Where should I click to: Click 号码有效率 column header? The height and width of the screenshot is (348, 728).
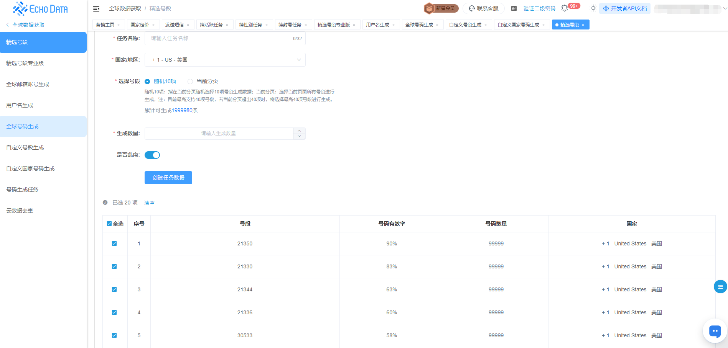coord(392,224)
